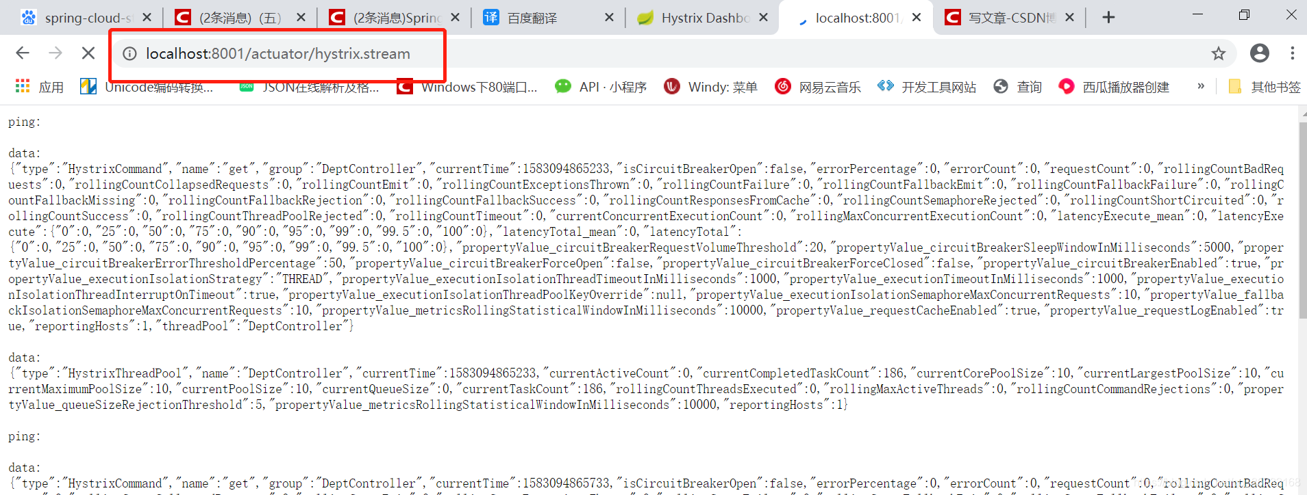Select the first "ping:" line
This screenshot has width=1307, height=495.
click(24, 122)
